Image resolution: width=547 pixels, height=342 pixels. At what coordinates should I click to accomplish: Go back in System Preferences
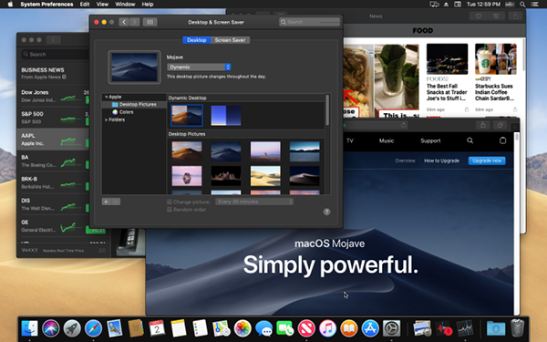click(x=124, y=22)
